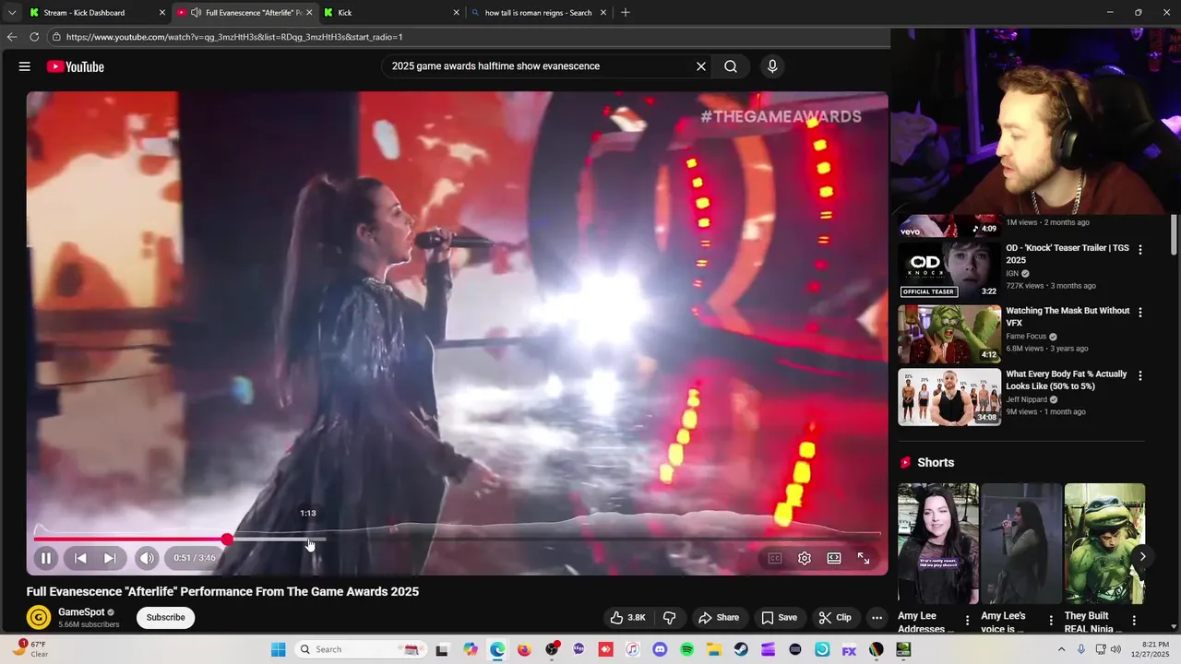Close the Kick Dashboard browser tab
Image resolution: width=1181 pixels, height=664 pixels.
pyautogui.click(x=162, y=13)
